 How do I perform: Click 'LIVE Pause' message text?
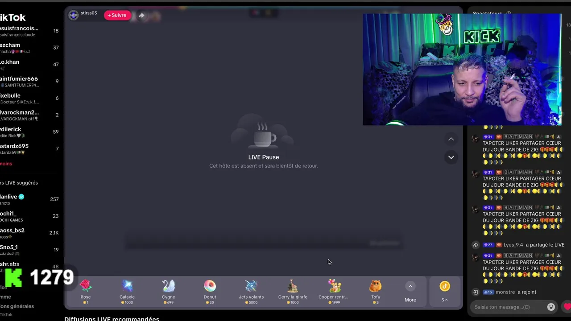pos(264,157)
